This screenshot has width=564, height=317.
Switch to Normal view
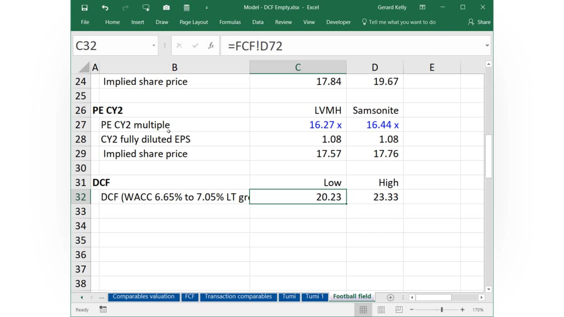[363, 309]
